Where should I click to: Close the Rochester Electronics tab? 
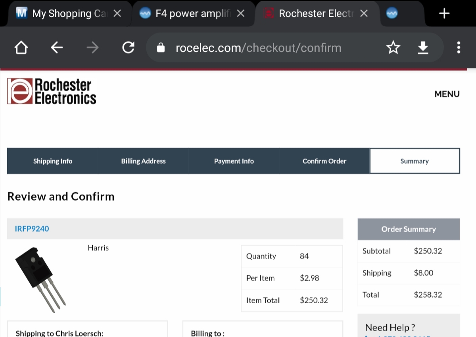click(364, 14)
